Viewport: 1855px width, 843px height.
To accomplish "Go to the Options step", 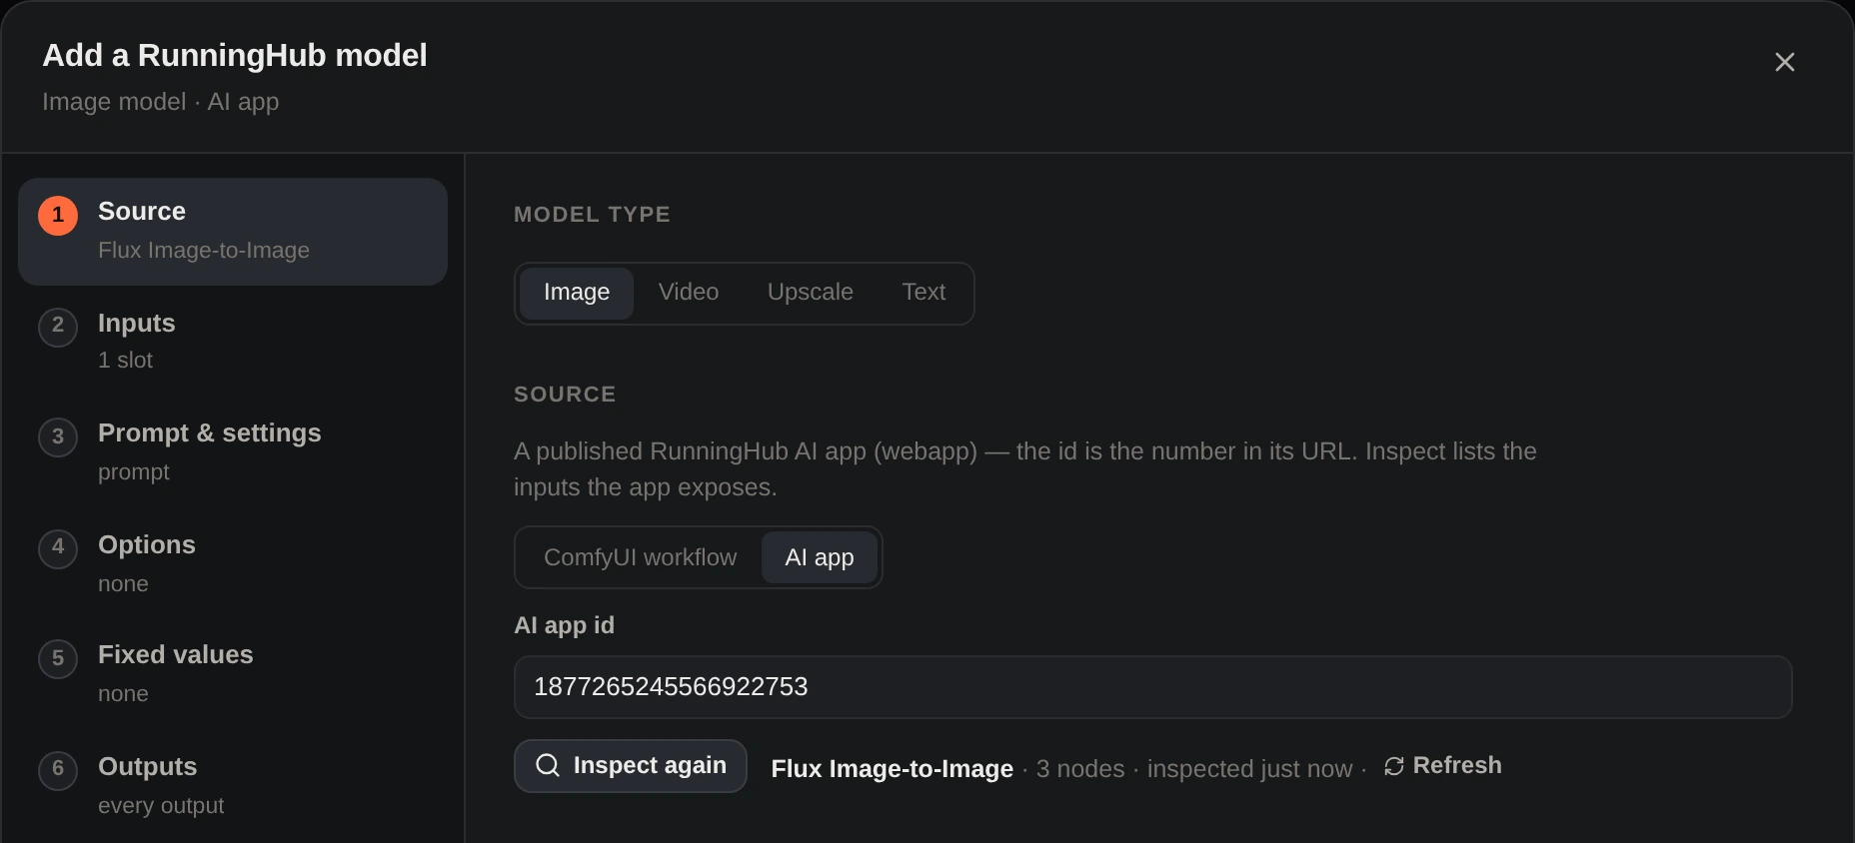I will pyautogui.click(x=233, y=563).
